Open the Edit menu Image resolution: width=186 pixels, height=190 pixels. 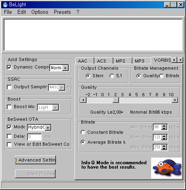pyautogui.click(x=22, y=12)
